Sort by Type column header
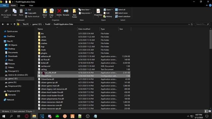The height and width of the screenshot is (119, 212). click(x=109, y=29)
